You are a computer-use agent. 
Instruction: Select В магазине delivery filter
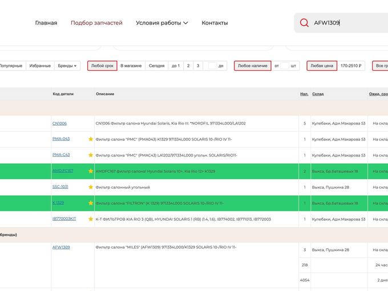click(x=131, y=66)
